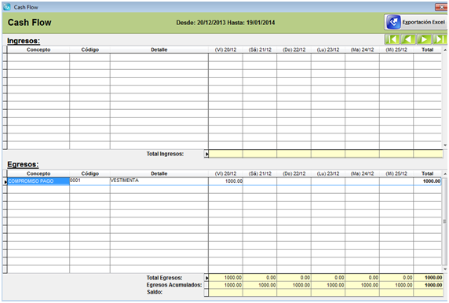Image resolution: width=449 pixels, height=303 pixels.
Task: Click up arrow of Egresos grid scrollbar
Action: tap(445, 173)
